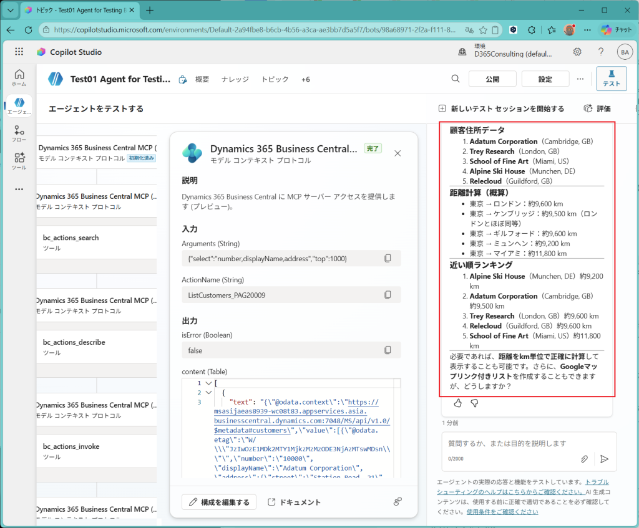Viewport: 639px width, 528px height.
Task: Open the app launcher waffle icon
Action: pos(19,52)
